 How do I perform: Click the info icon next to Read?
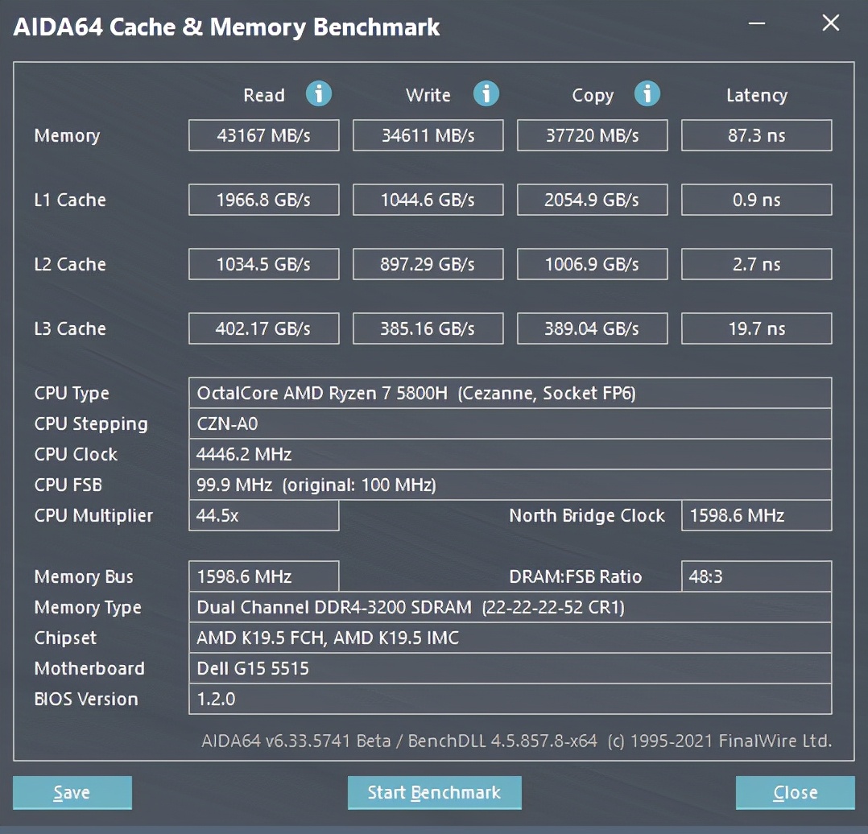[319, 94]
